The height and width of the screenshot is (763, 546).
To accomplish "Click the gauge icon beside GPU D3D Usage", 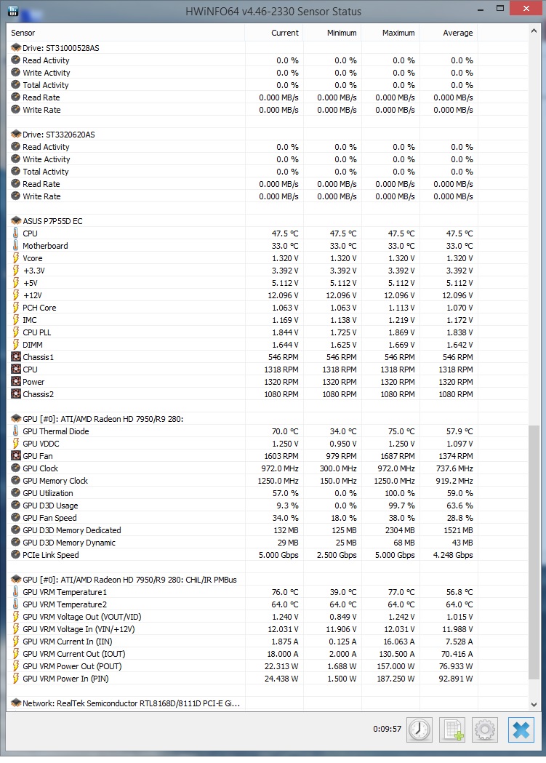I will click(15, 505).
